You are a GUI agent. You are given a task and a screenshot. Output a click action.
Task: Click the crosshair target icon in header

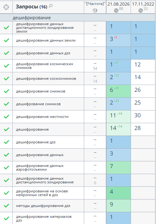pyautogui.click(x=6, y=7)
